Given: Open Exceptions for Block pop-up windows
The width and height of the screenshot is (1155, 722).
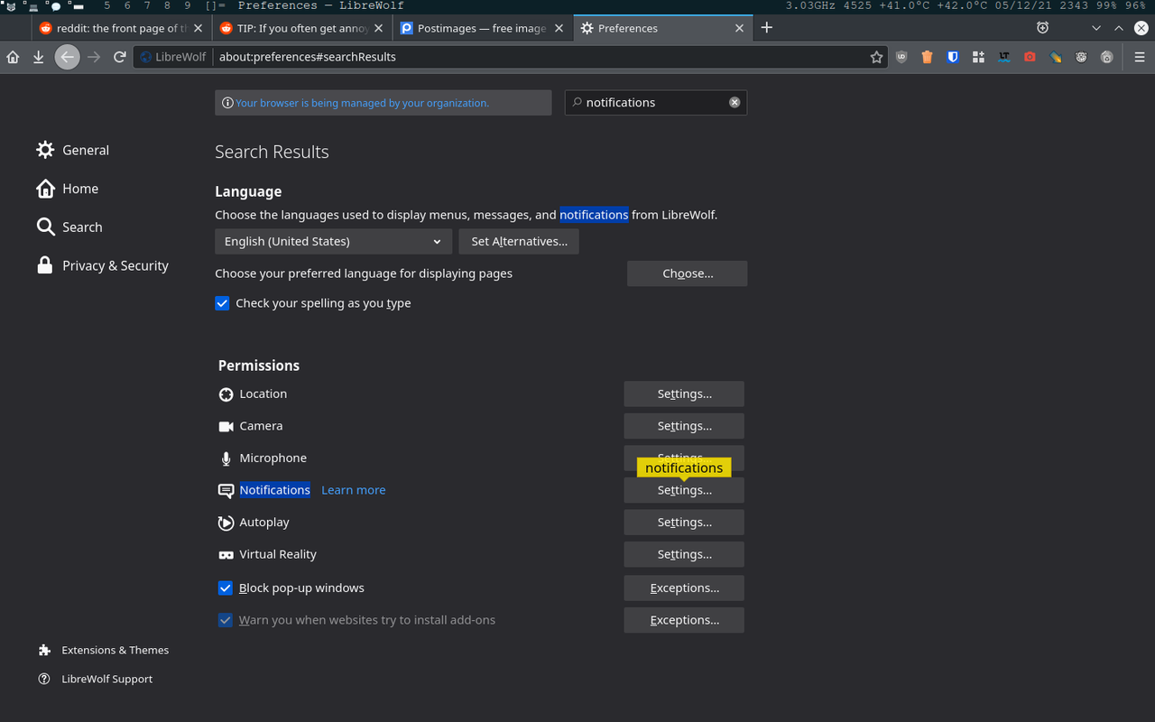Looking at the screenshot, I should click(684, 588).
